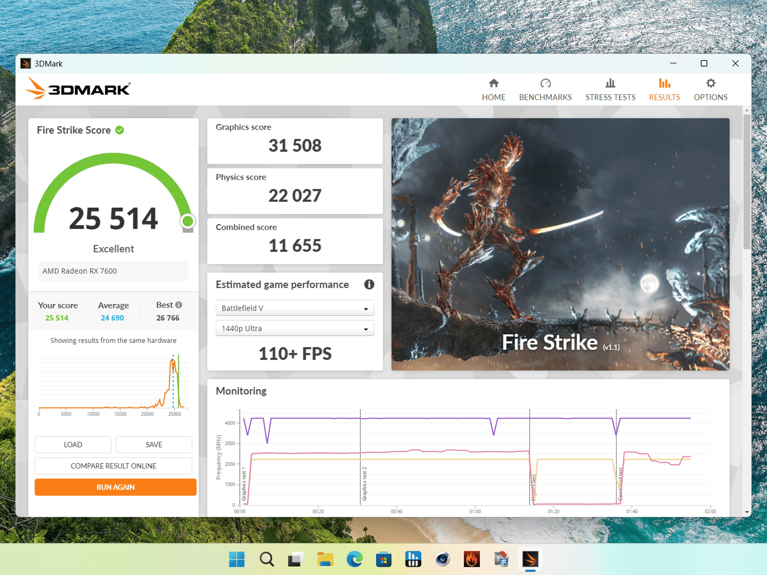The image size is (767, 575).
Task: Open the computer-with-R icon app on taskbar
Action: (x=501, y=559)
